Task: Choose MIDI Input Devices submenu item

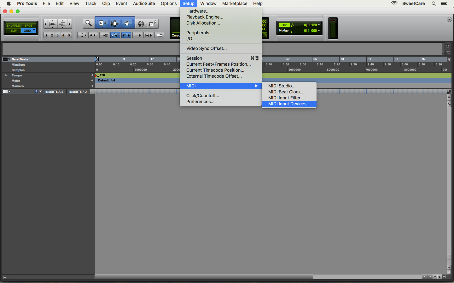Action: click(x=289, y=104)
